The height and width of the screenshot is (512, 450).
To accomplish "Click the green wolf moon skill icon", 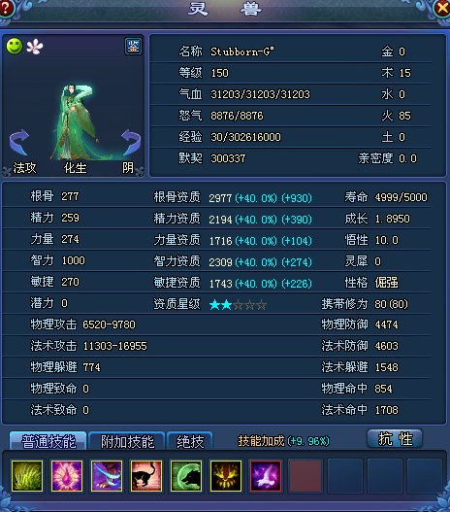I will [x=186, y=475].
